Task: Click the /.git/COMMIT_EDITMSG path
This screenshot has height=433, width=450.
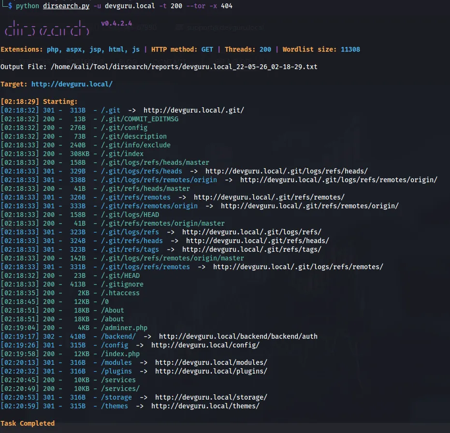Action: coord(139,119)
